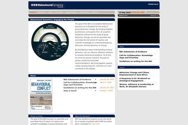Open the Contact menu item
The width and height of the screenshot is (188, 125).
pos(95,12)
